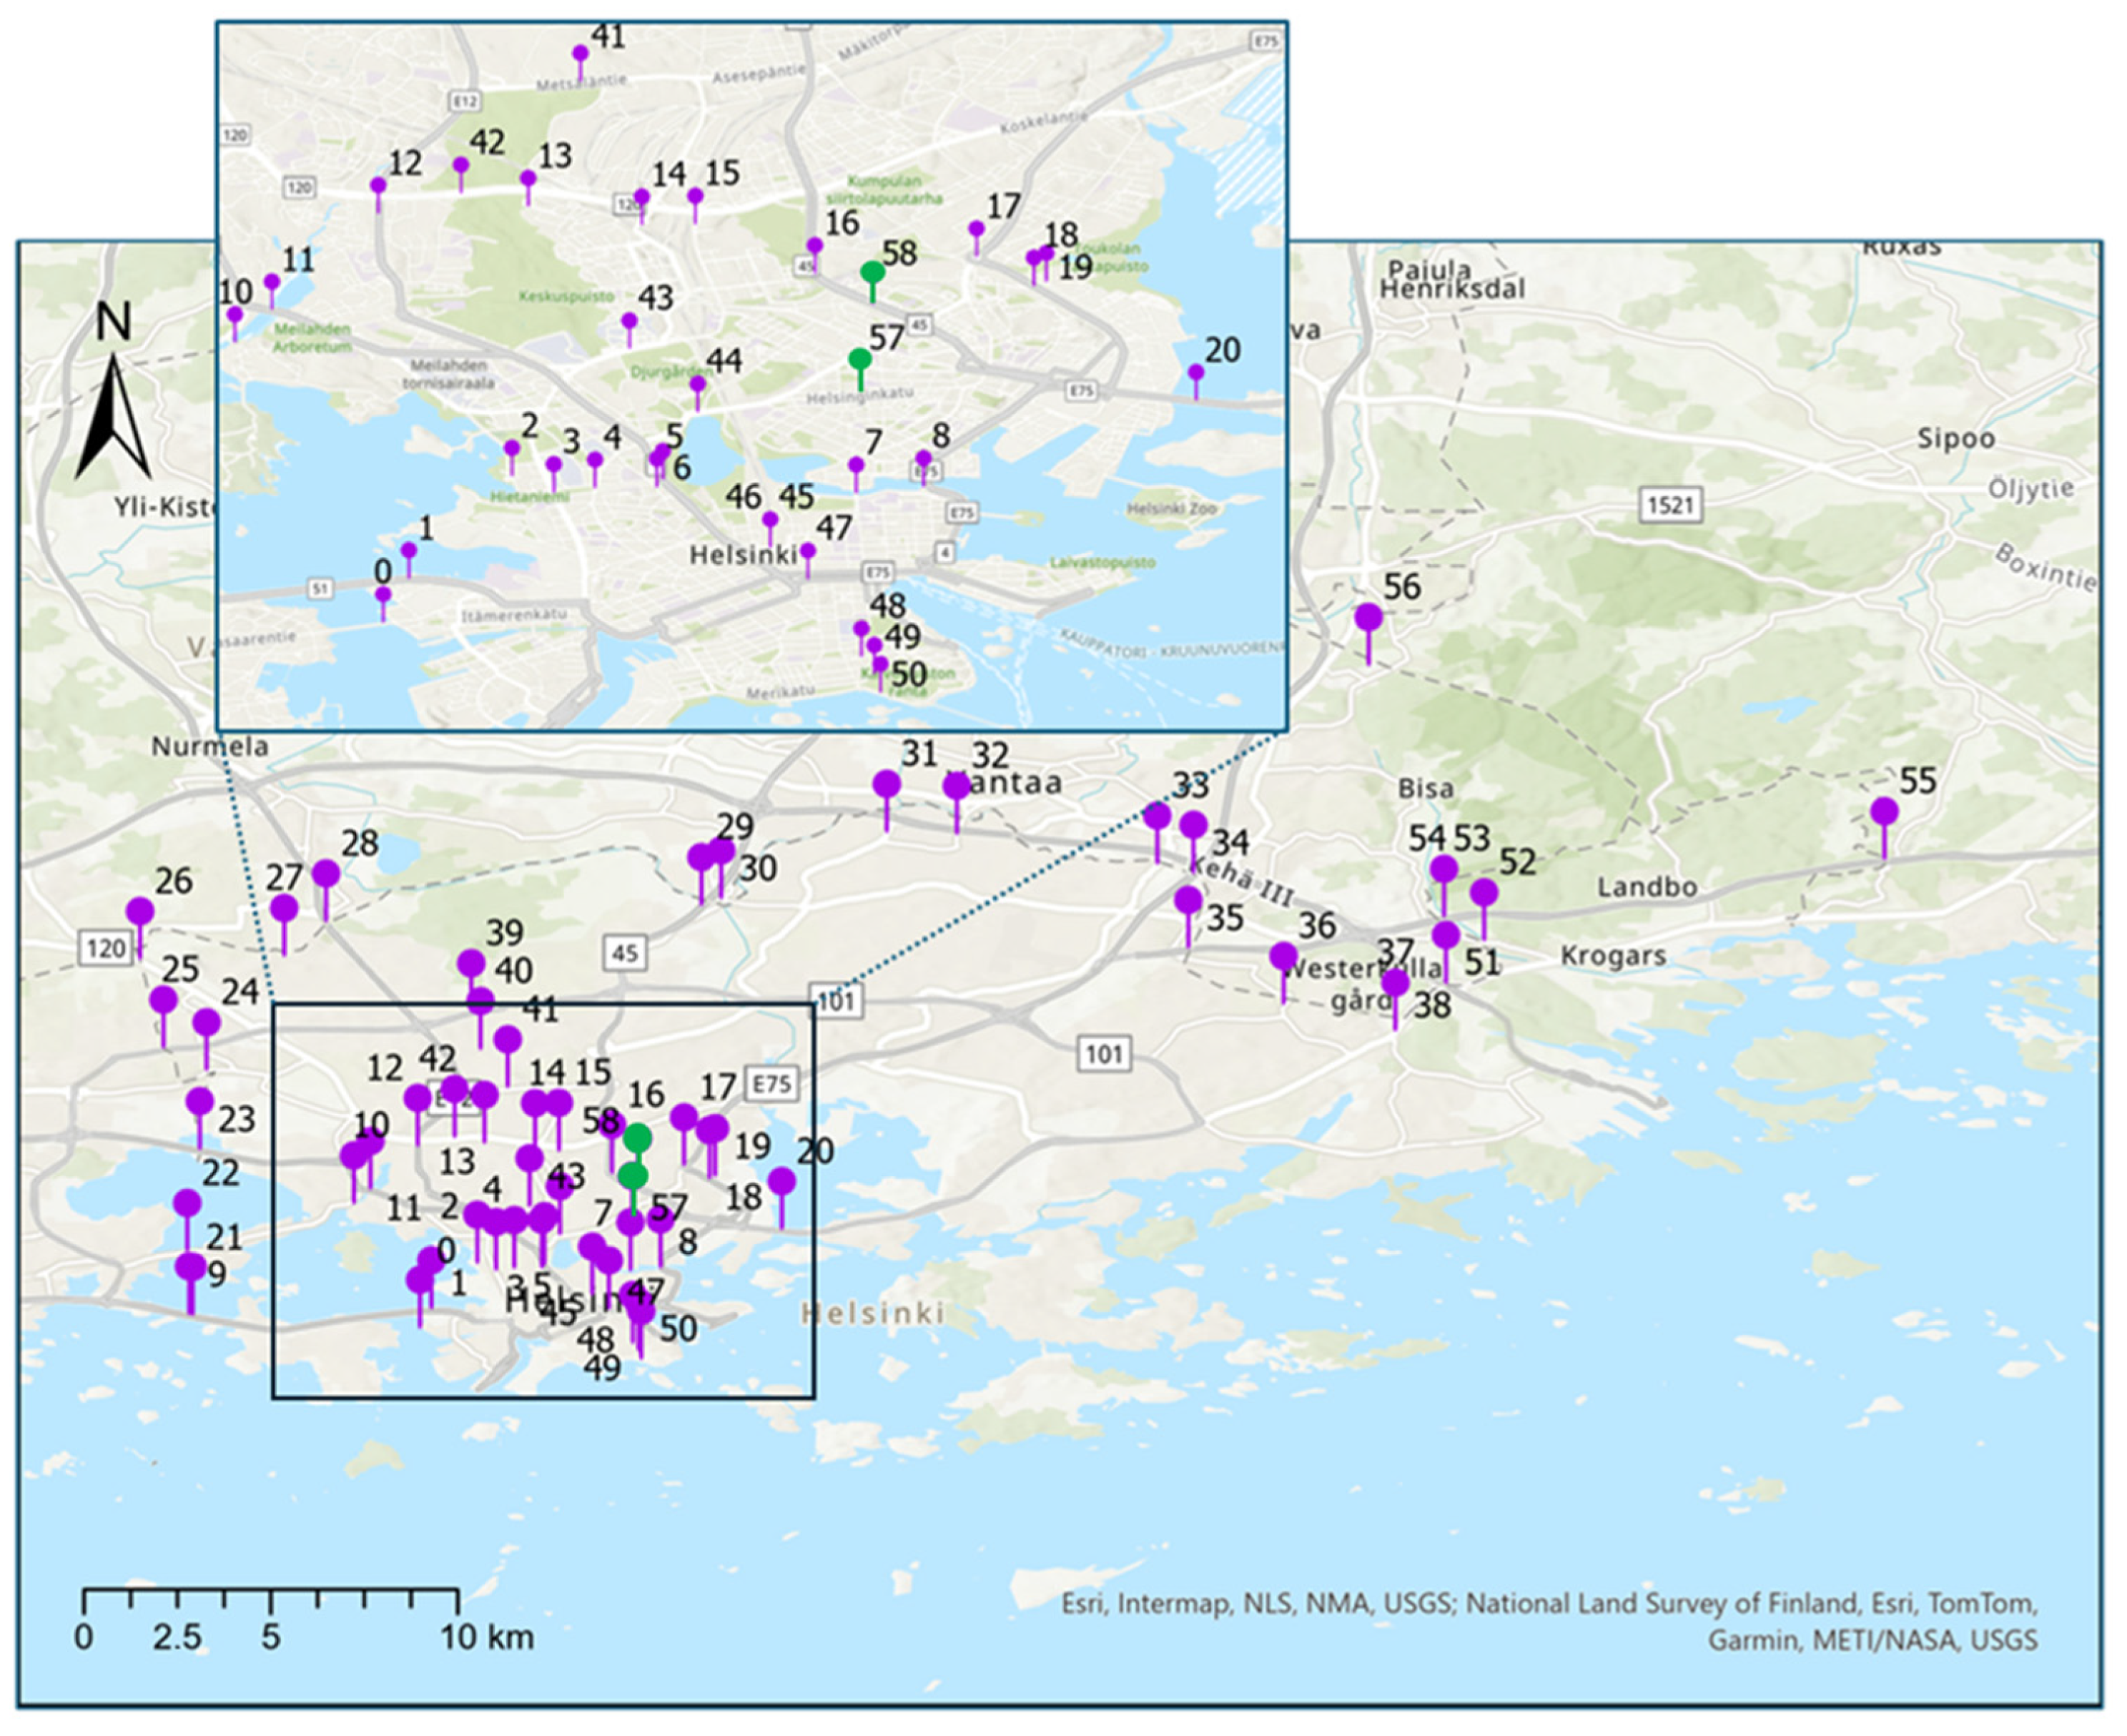Click purple pin number 28

tap(326, 874)
